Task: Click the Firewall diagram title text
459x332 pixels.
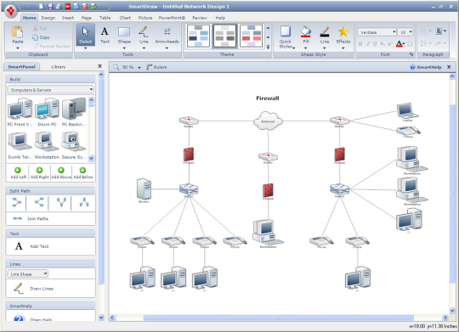Action: pos(267,98)
